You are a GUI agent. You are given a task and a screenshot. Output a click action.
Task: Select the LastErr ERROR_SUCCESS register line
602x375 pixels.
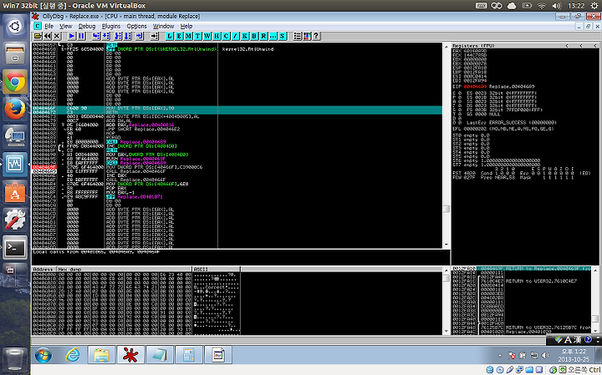[511, 123]
